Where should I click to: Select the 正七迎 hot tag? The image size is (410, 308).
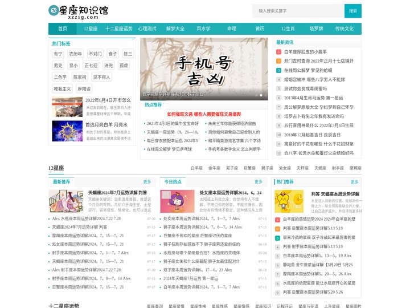[x=91, y=66]
